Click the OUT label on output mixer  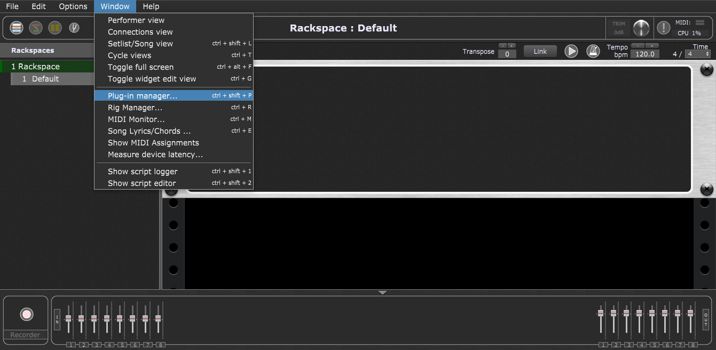pos(706,320)
